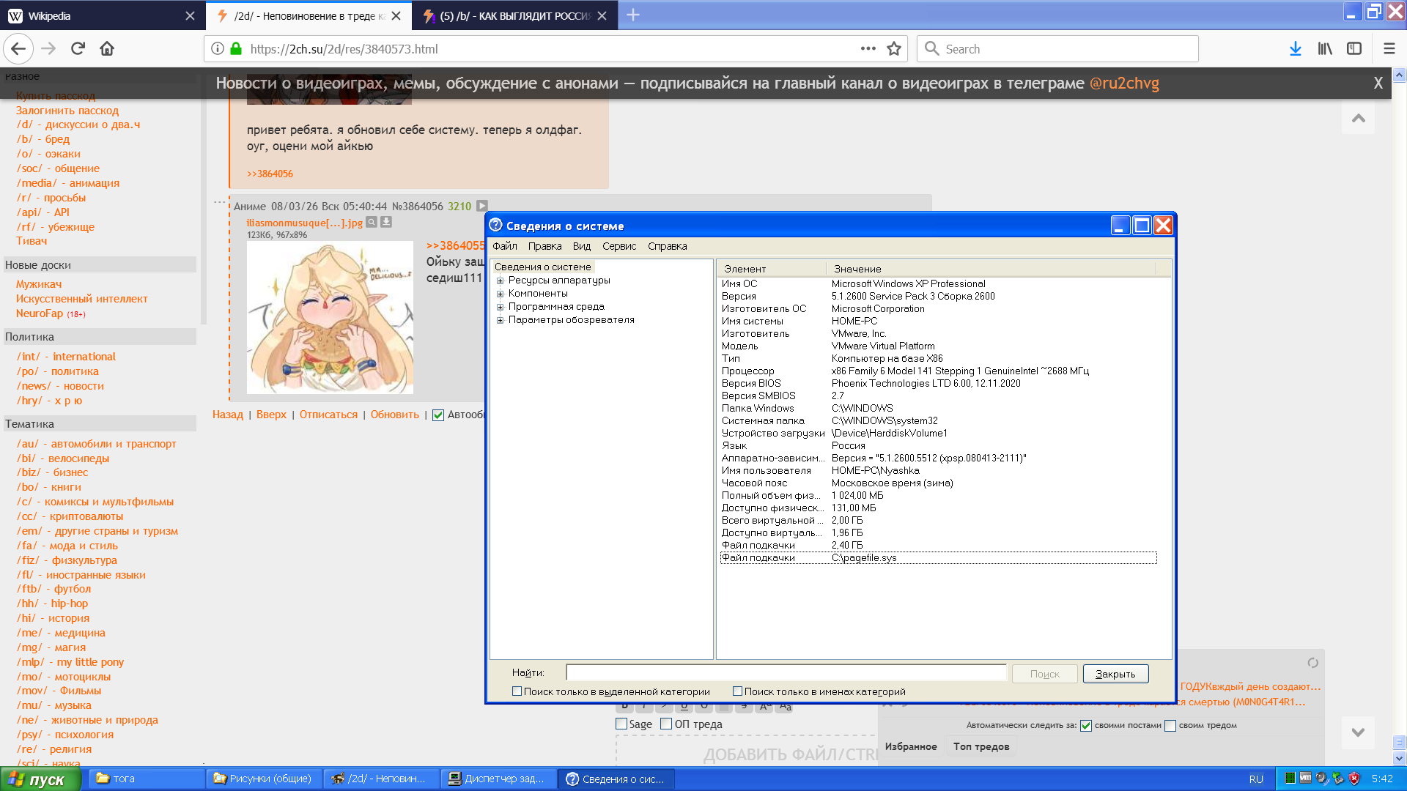This screenshot has width=1407, height=791.
Task: Open the Сервис menu
Action: click(618, 246)
